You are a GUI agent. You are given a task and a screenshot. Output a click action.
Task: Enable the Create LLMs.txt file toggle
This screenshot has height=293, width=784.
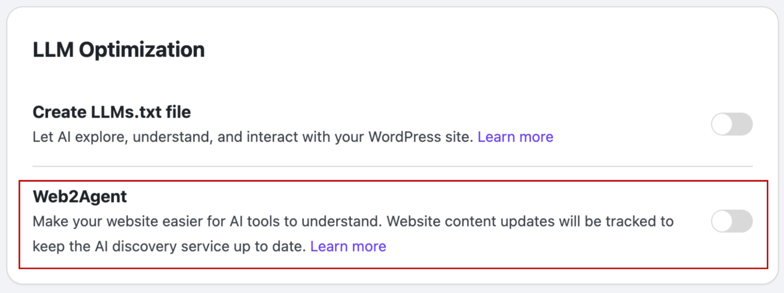pos(731,124)
